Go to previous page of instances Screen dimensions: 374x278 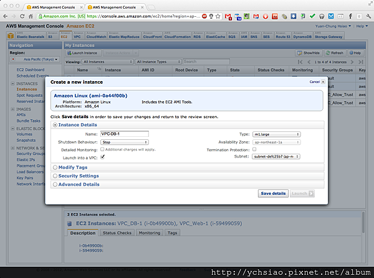tap(309, 62)
